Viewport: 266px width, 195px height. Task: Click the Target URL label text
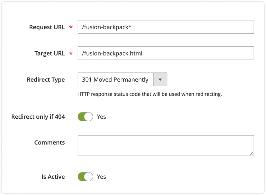[x=50, y=53]
